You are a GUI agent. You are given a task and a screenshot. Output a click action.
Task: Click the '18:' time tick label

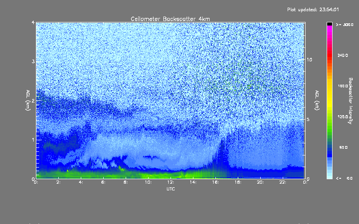238,182
